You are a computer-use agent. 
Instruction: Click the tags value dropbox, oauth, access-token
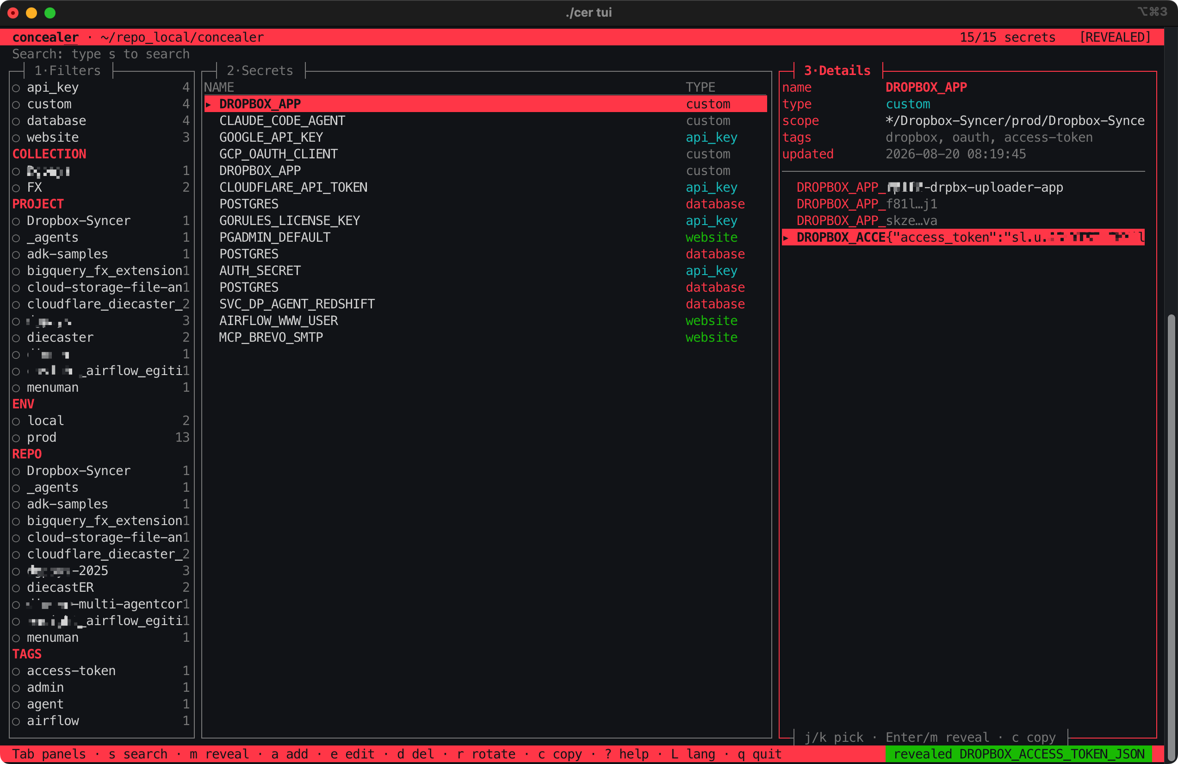[x=988, y=138]
